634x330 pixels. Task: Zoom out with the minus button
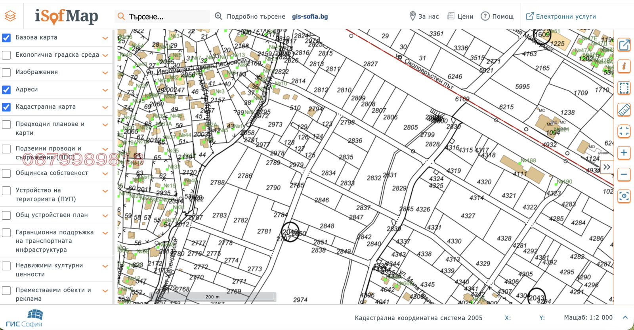click(624, 174)
